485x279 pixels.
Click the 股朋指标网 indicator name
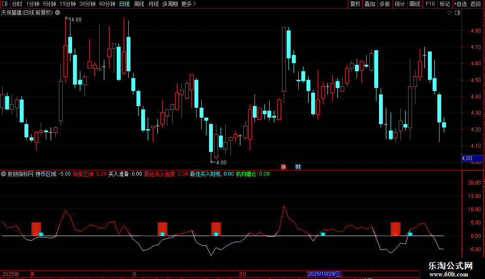click(x=21, y=174)
